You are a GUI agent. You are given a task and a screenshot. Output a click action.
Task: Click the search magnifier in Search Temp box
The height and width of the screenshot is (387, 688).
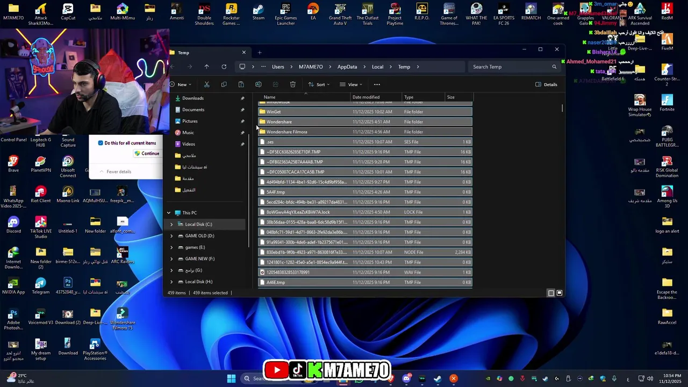pyautogui.click(x=554, y=67)
